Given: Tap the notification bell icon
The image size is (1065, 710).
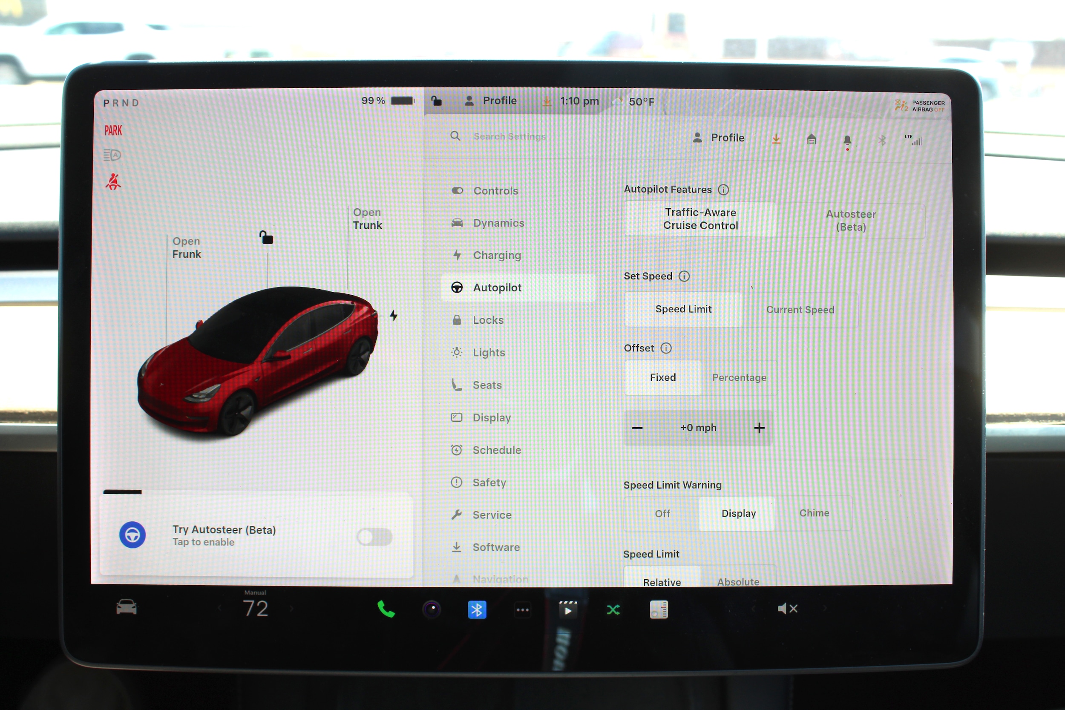Looking at the screenshot, I should (847, 141).
